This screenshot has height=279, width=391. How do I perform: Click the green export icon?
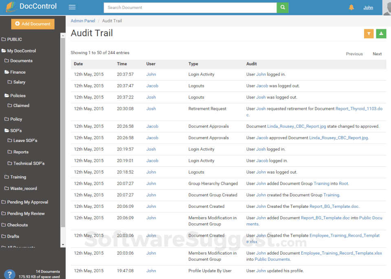(x=381, y=34)
